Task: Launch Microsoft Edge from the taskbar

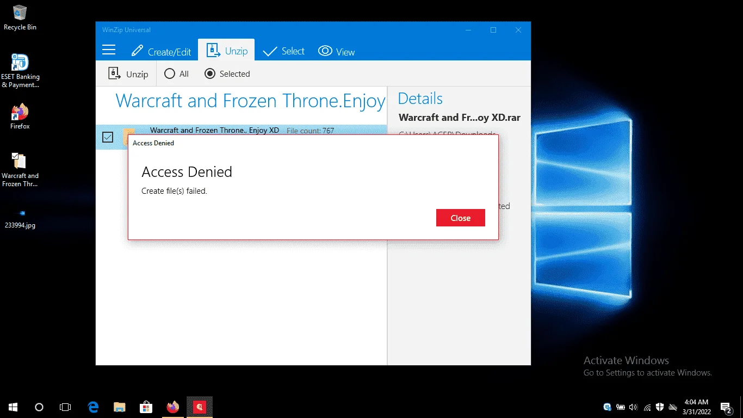Action: click(93, 407)
